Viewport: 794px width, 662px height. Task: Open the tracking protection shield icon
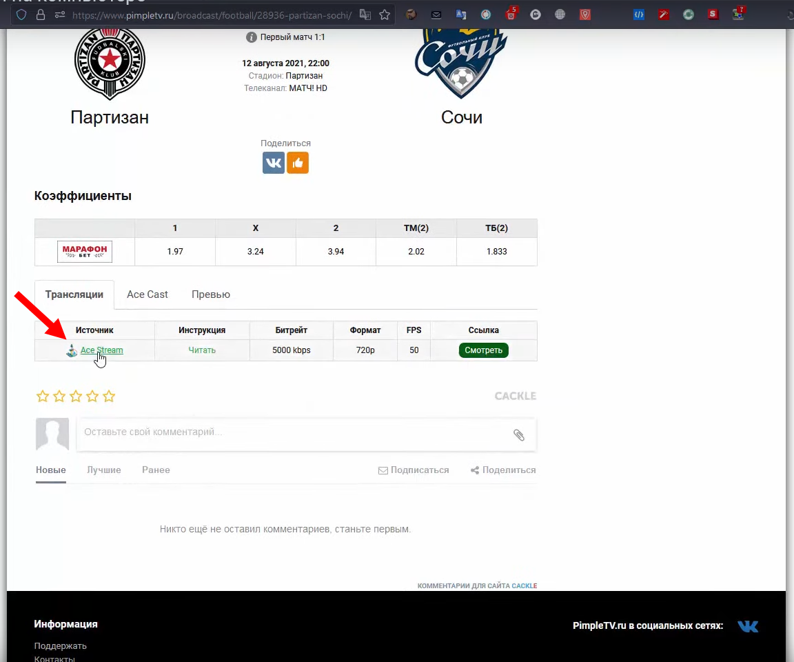pos(21,14)
